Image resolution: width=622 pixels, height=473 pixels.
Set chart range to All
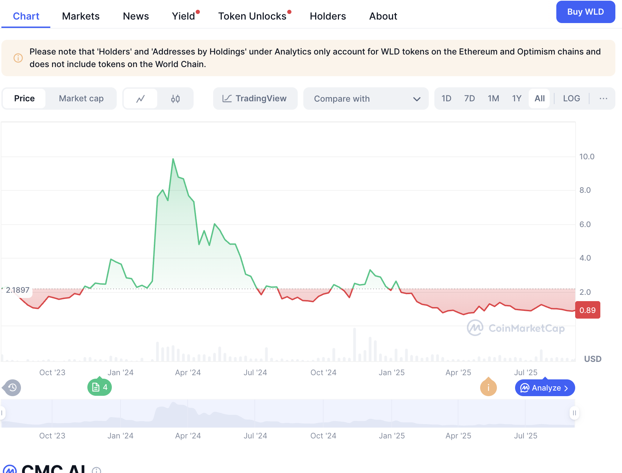[540, 99]
